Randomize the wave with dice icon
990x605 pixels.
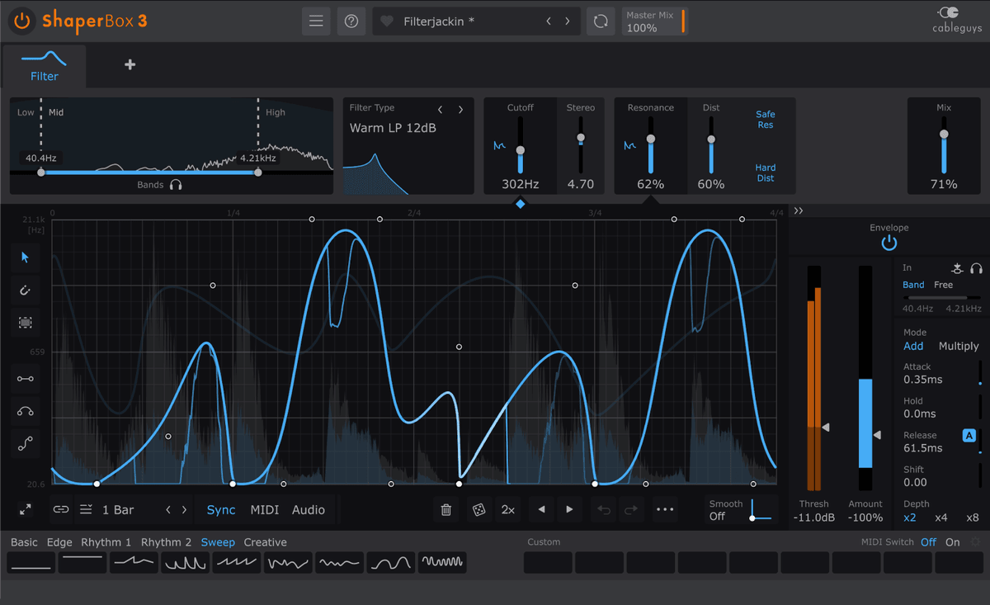click(x=478, y=510)
